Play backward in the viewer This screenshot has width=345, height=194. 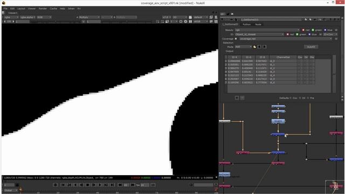click(75, 185)
